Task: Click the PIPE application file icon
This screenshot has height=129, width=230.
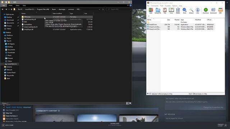Action: click(x=23, y=22)
